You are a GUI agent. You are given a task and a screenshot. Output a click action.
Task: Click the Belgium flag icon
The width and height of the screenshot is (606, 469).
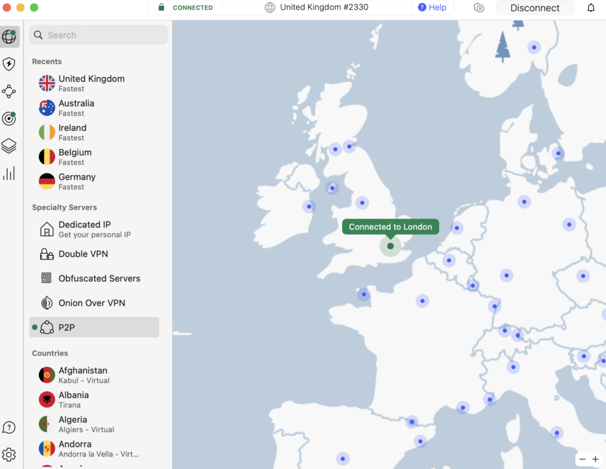click(47, 157)
